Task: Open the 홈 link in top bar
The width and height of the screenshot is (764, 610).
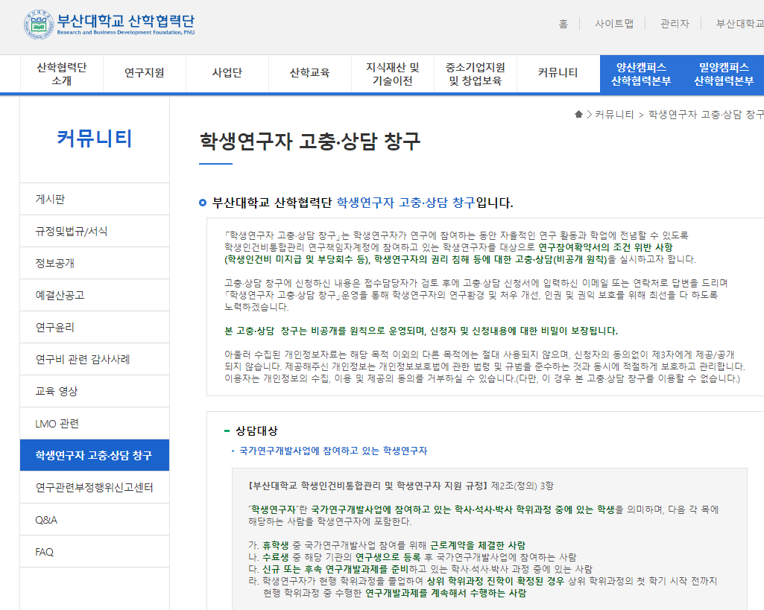Action: (x=563, y=23)
